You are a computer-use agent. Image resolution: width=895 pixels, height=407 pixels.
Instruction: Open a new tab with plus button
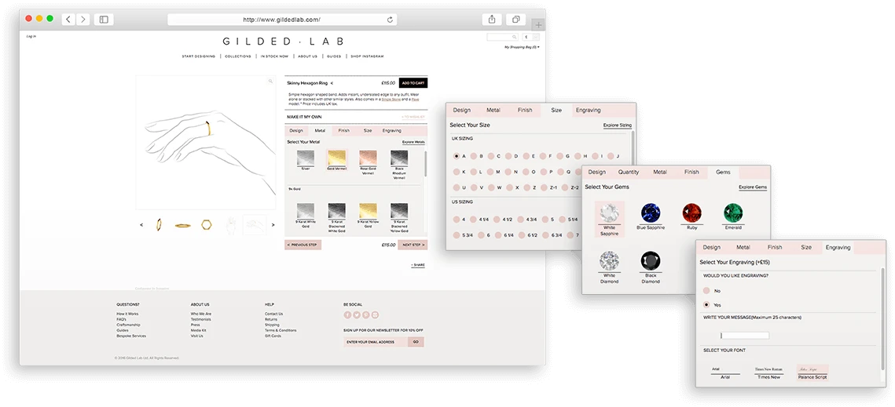click(x=538, y=24)
